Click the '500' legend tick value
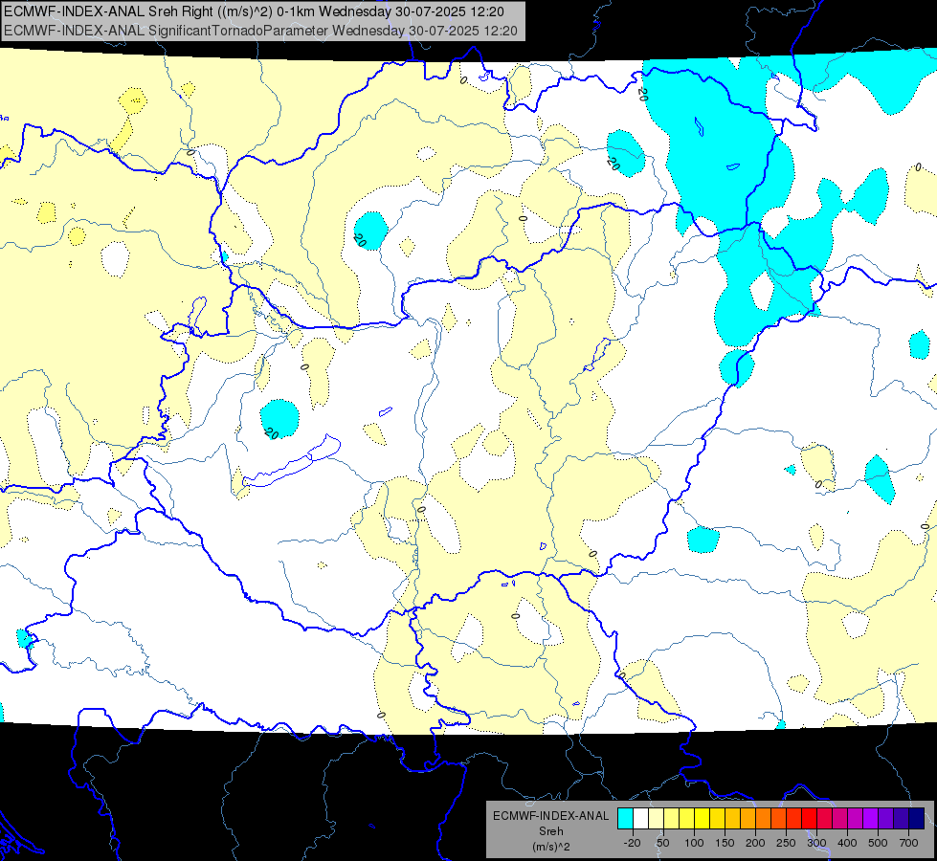This screenshot has width=937, height=861. tap(878, 843)
